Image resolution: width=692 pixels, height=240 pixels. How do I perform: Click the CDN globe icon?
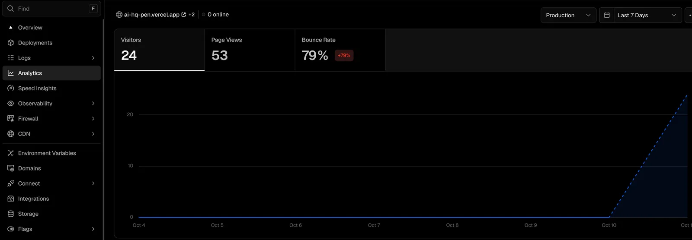click(x=11, y=134)
